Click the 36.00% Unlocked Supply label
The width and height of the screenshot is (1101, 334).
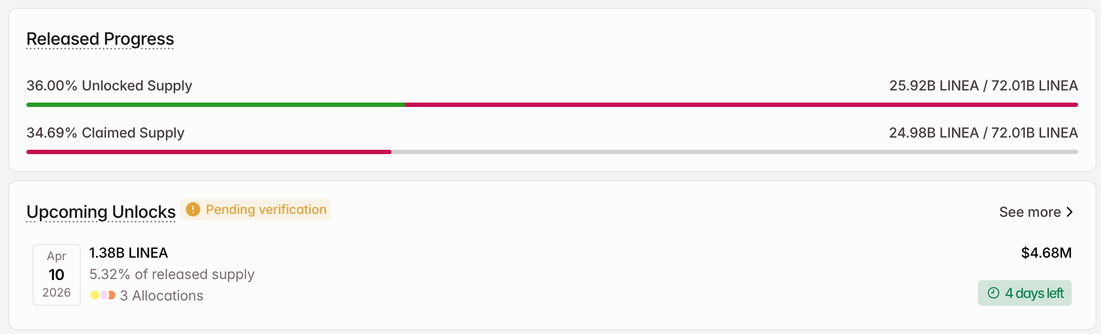point(109,86)
